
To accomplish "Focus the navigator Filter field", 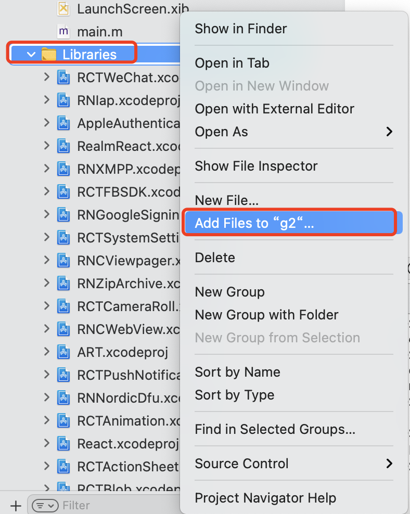I will point(104,505).
